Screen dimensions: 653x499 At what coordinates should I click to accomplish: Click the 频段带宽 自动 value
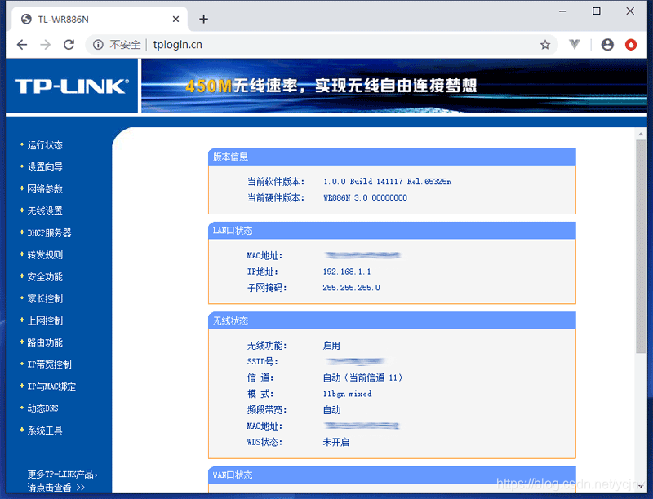tap(332, 410)
